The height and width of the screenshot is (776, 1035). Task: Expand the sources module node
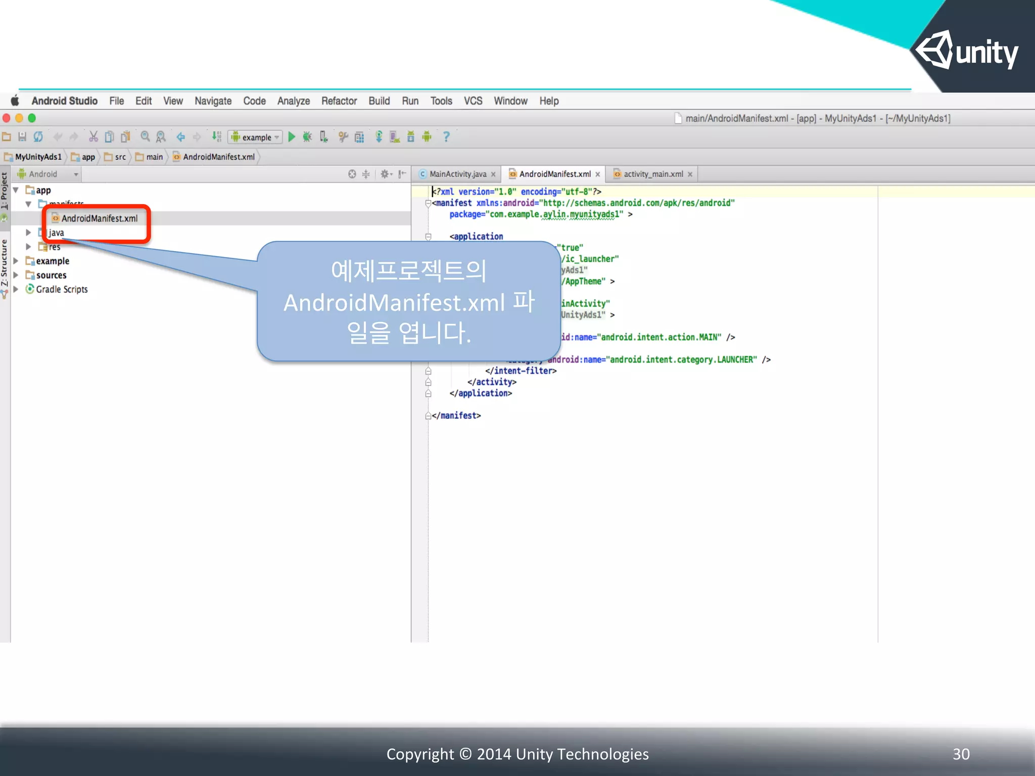[x=16, y=275]
